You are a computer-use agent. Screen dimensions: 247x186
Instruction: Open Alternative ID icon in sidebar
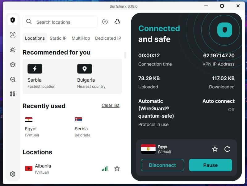click(x=13, y=35)
